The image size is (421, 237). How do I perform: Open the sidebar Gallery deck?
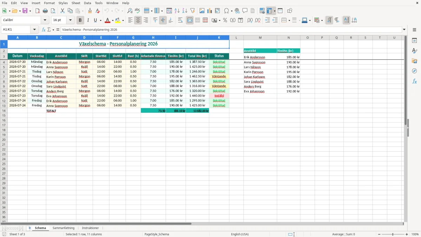[x=414, y=61]
